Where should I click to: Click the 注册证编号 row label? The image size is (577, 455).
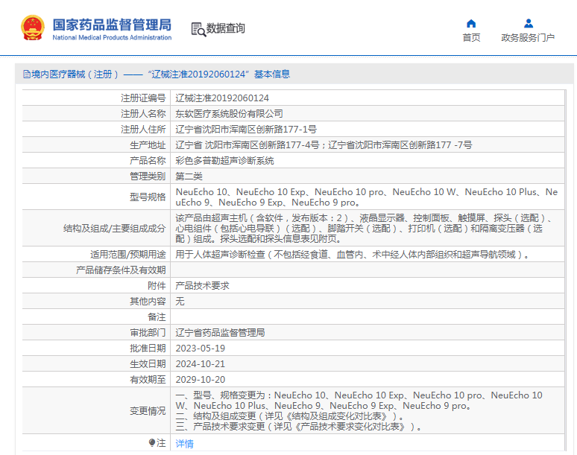point(143,98)
